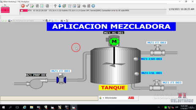196x110 pixels.
Task: Click the list-page icon right of refresh
Action: coord(70,6)
